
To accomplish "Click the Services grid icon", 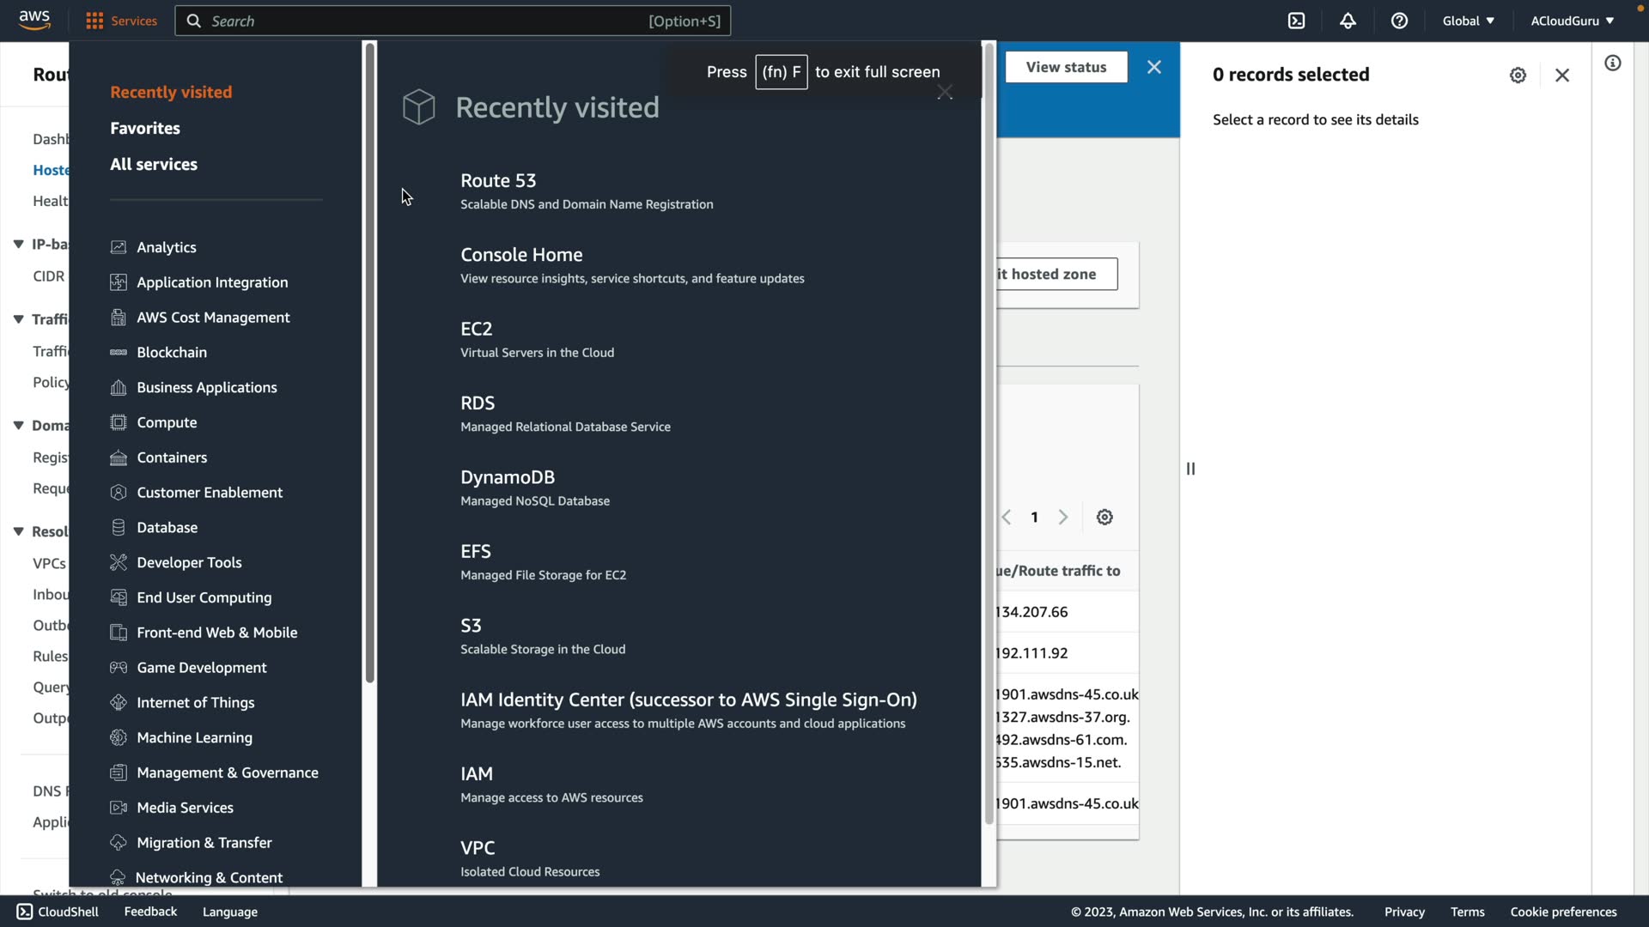I will 94,21.
